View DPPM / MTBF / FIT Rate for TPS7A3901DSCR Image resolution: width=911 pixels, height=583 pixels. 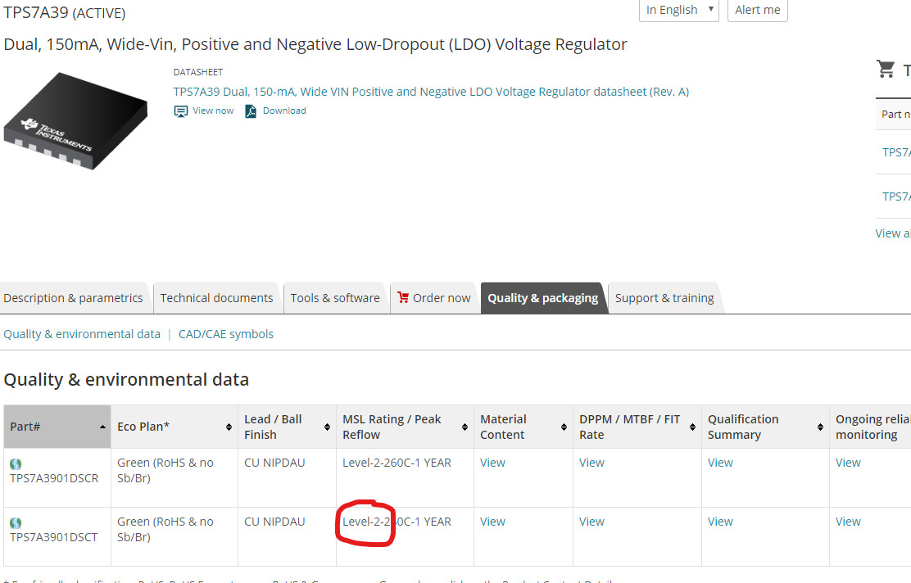coord(591,463)
